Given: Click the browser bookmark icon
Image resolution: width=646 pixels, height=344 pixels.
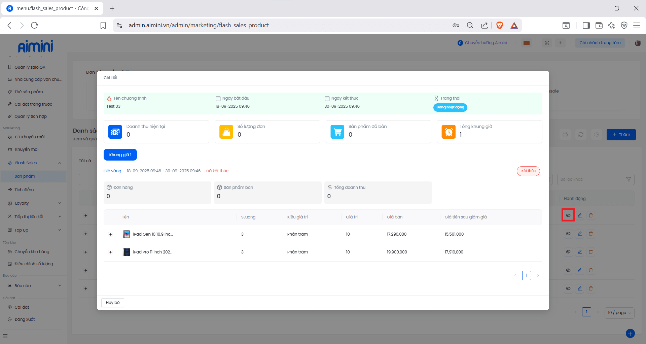Looking at the screenshot, I should click(x=103, y=26).
